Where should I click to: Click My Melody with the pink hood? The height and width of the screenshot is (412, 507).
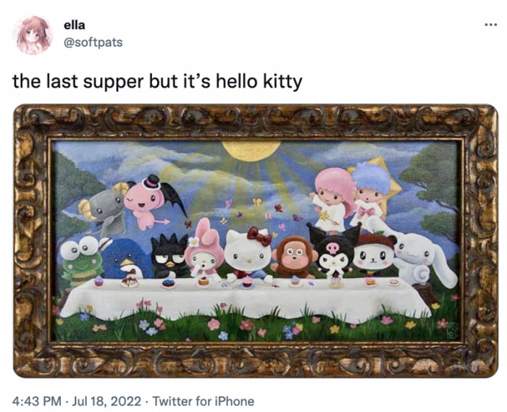pyautogui.click(x=204, y=250)
